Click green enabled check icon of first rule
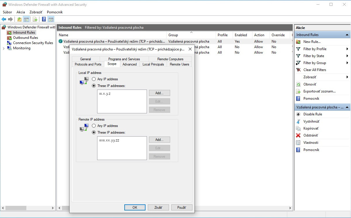 [61, 41]
